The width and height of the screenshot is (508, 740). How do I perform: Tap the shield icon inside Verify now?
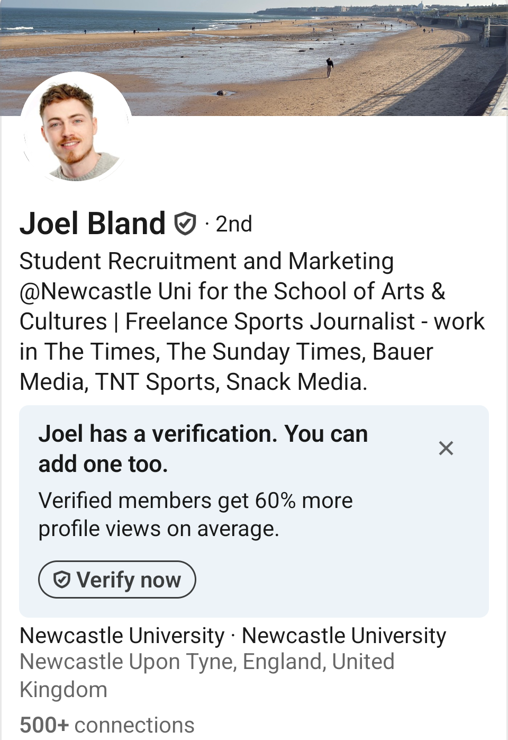click(x=62, y=580)
